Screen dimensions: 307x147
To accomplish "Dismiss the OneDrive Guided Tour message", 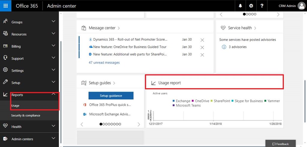I will (202, 47).
